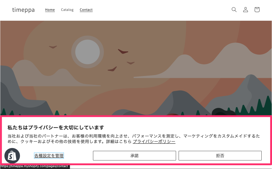Image resolution: width=272 pixels, height=169 pixels.
Task: Navigate to Home in the menu
Action: click(x=50, y=10)
